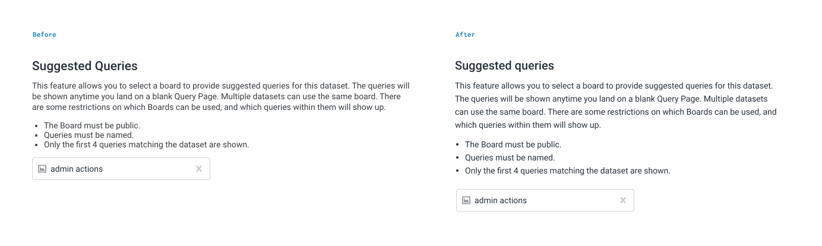This screenshot has height=246, width=822.
Task: Click the blue Before label
Action: pos(45,34)
